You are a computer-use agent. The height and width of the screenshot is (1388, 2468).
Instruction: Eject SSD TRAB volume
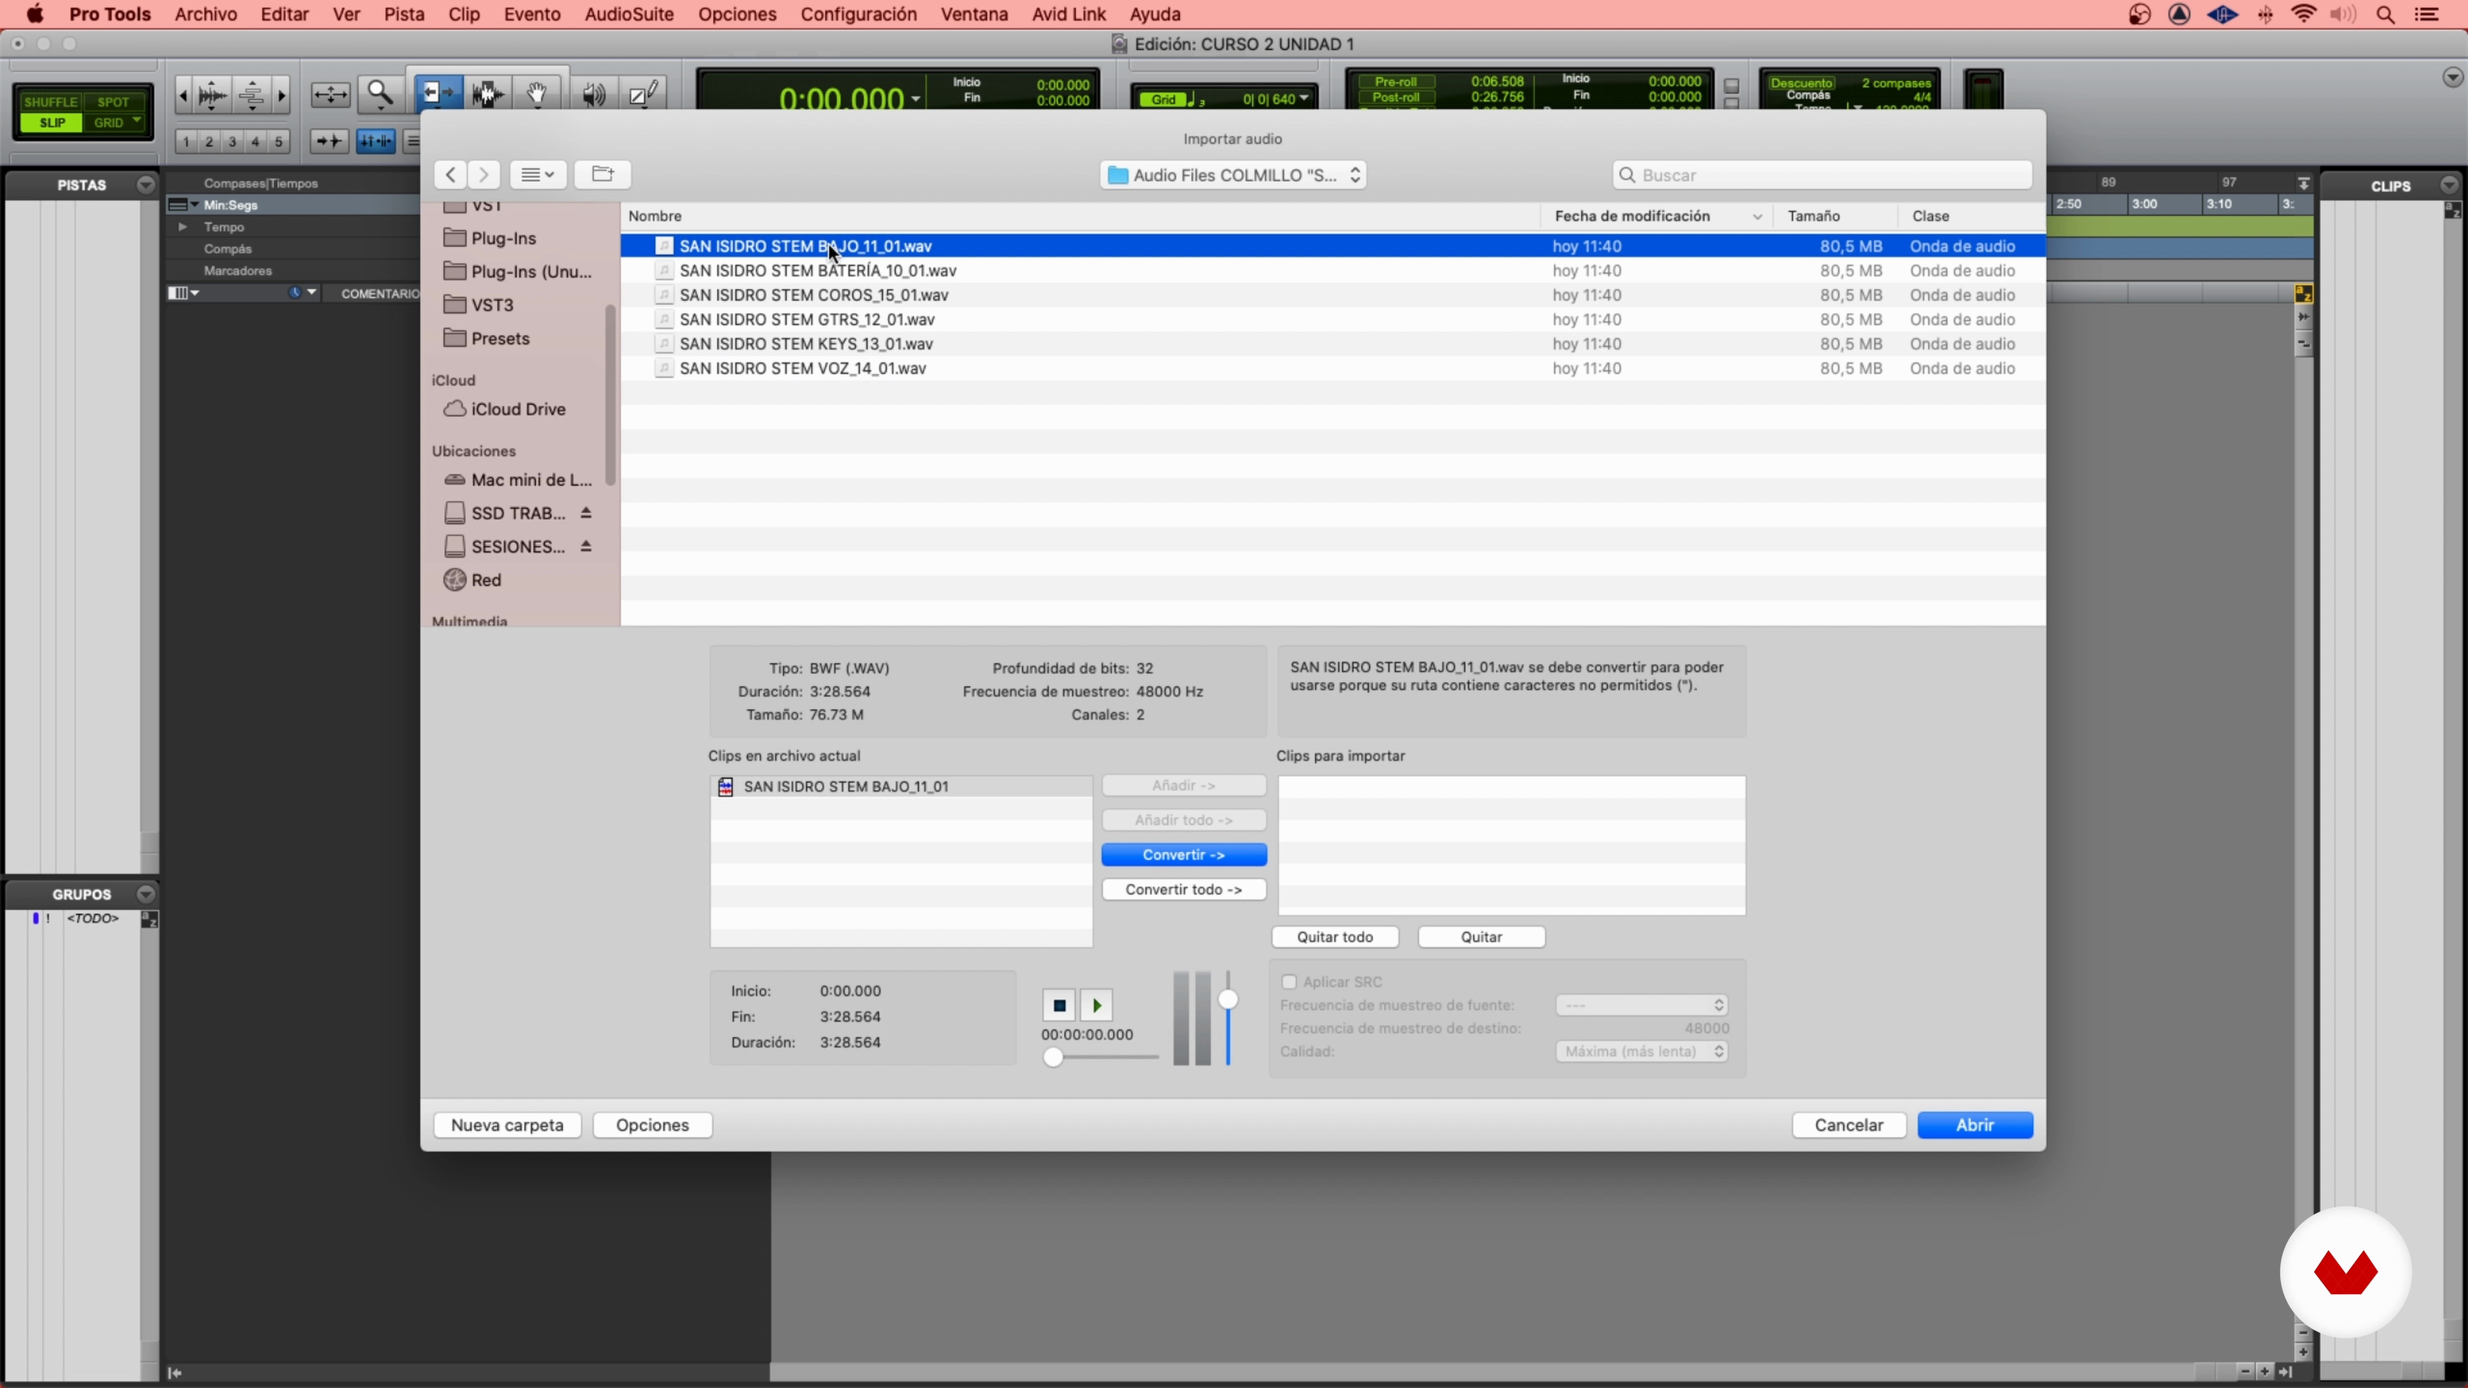[x=586, y=513]
